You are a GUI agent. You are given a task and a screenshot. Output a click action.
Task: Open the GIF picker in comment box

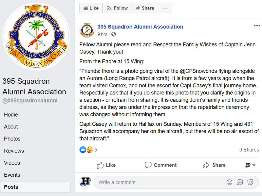pos(240,182)
